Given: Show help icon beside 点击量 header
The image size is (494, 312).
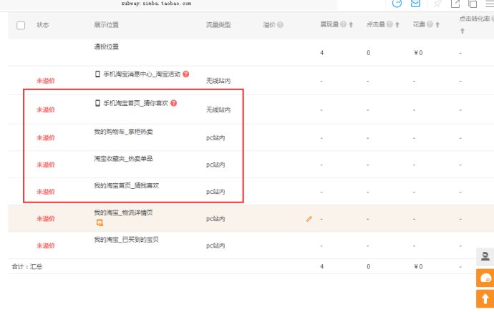Looking at the screenshot, I should [389, 24].
